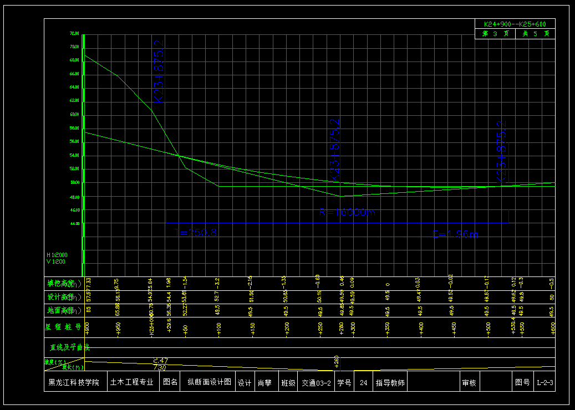
Task: Select the T=250.8 tangent length text
Action: click(x=195, y=233)
